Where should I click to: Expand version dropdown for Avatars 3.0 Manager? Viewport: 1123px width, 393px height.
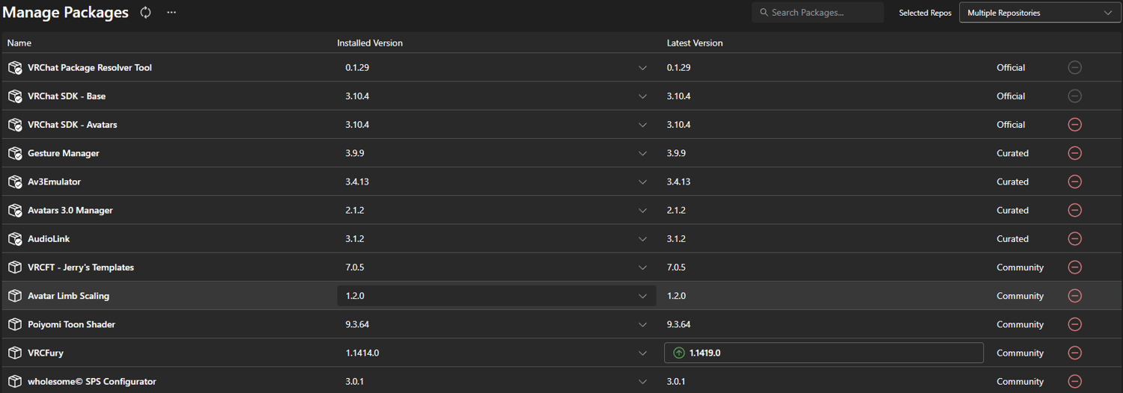642,211
